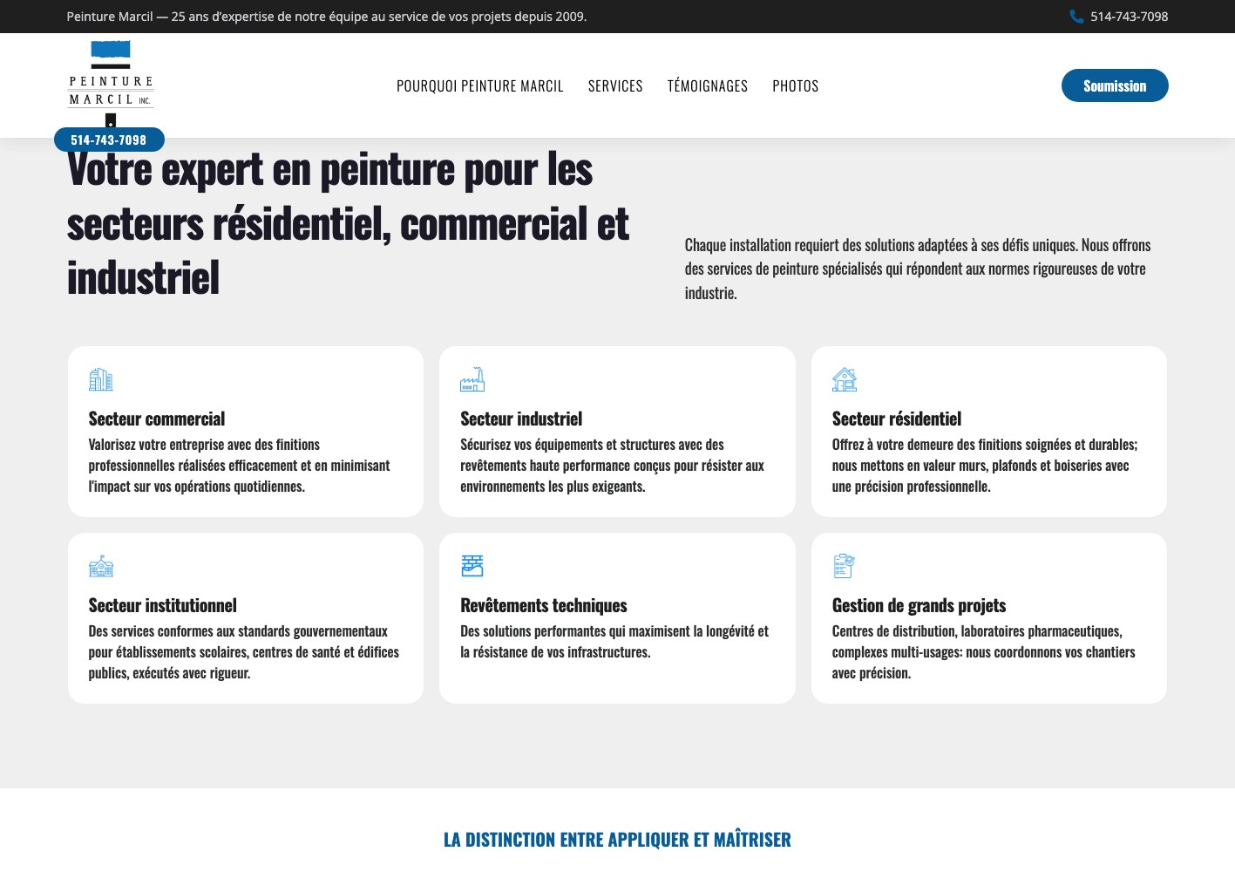Click the residential house icon
Screen dimensions: 1235x872
point(845,379)
